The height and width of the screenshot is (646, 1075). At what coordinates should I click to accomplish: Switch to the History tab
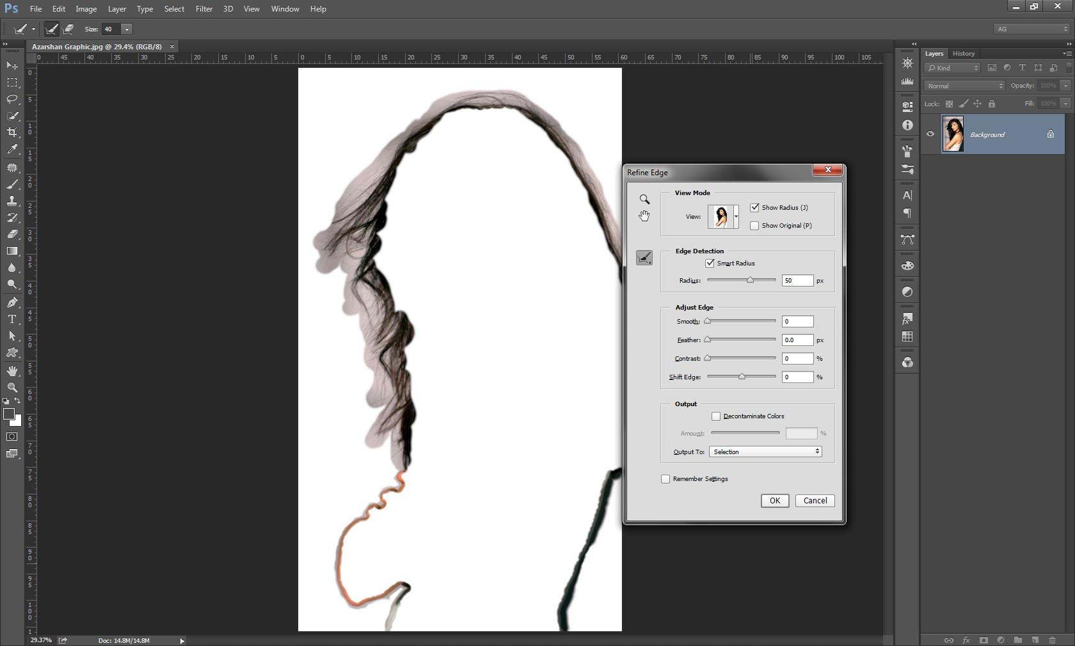tap(963, 54)
